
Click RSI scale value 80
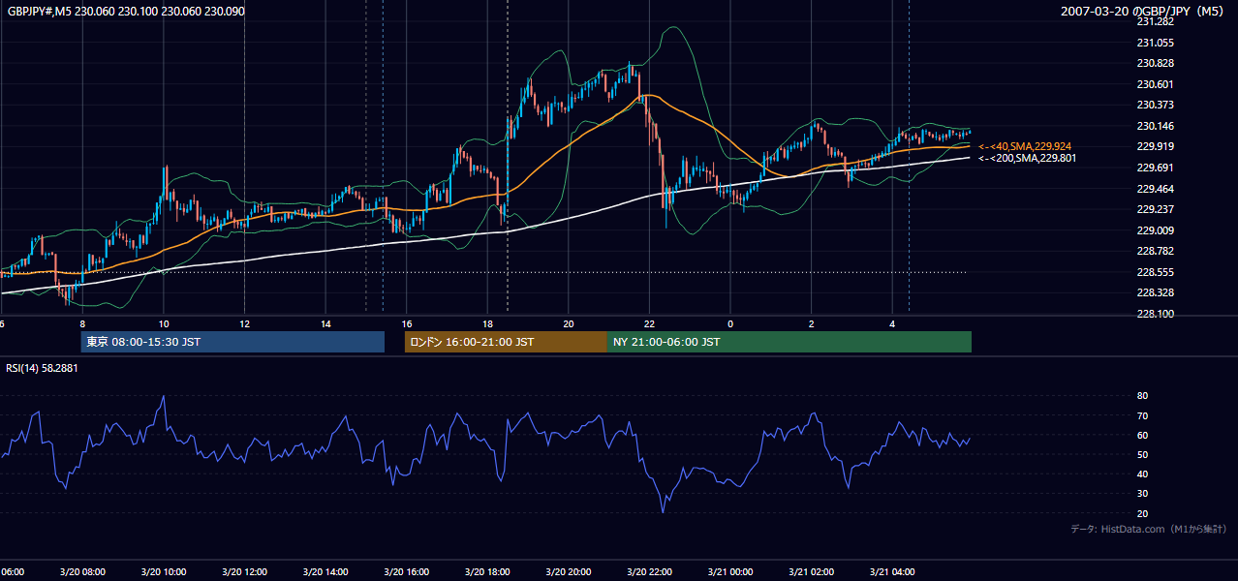[1142, 396]
